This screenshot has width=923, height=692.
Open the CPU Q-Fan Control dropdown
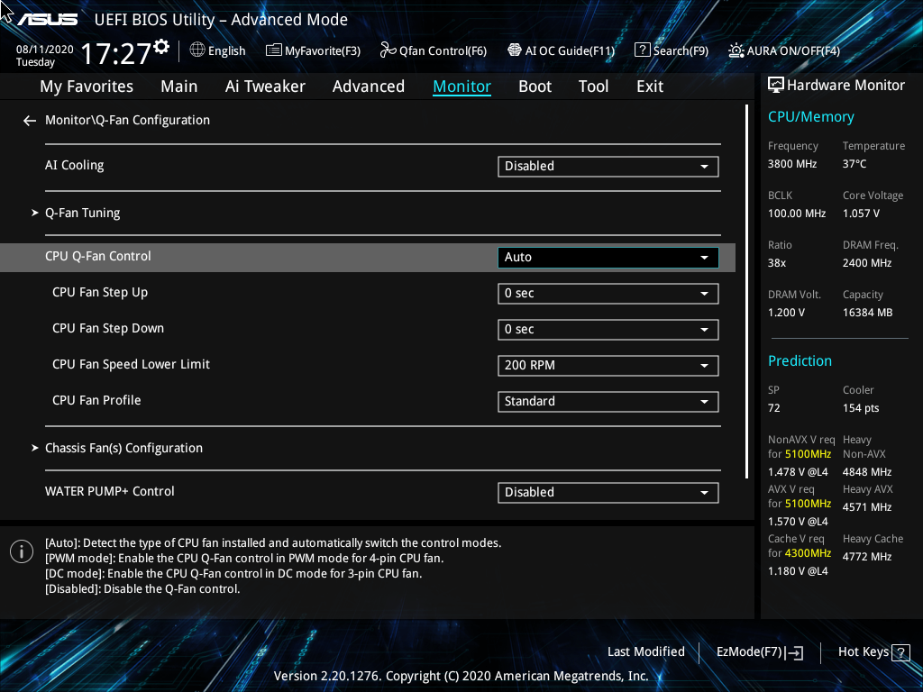click(x=608, y=257)
